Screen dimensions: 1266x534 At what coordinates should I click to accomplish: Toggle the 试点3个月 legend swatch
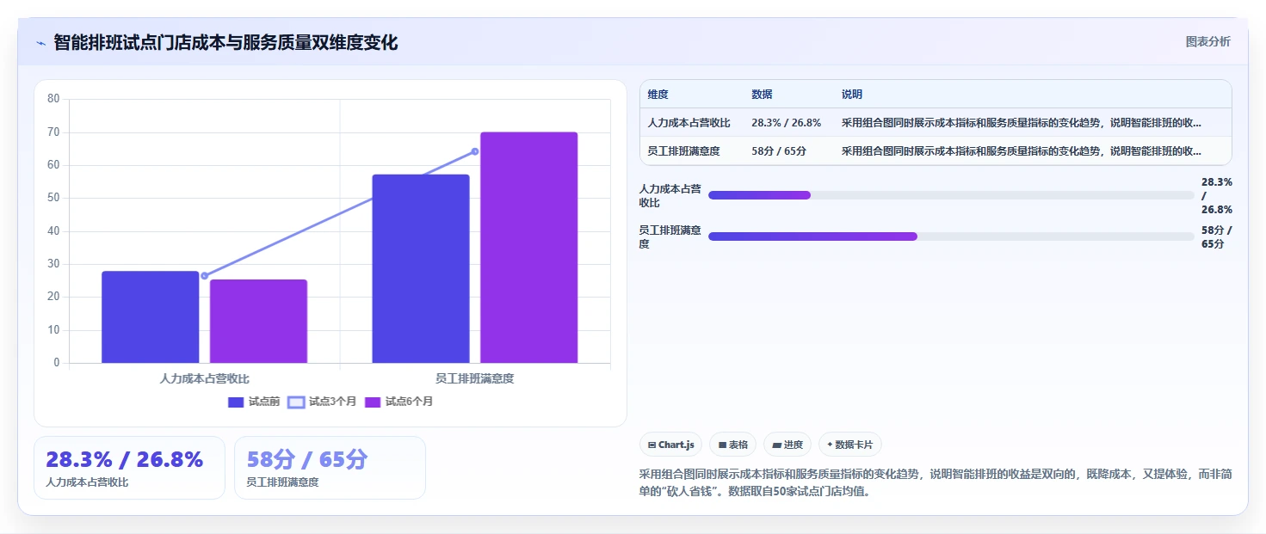pos(296,402)
